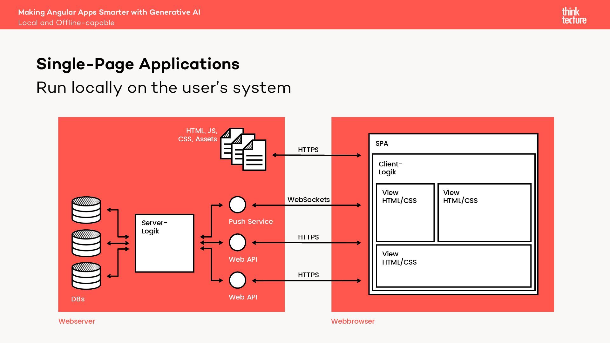Click the DBs label text
Screen dimensions: 610x343
[78, 299]
